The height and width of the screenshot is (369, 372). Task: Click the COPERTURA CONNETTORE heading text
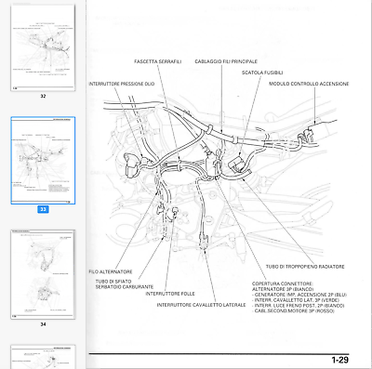click(x=283, y=283)
